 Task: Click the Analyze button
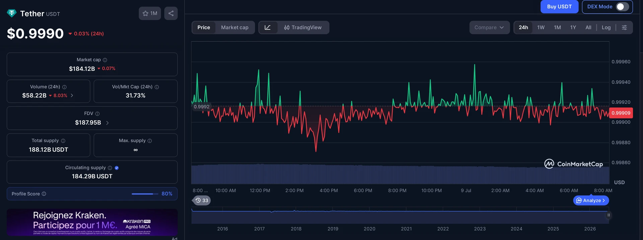[591, 200]
